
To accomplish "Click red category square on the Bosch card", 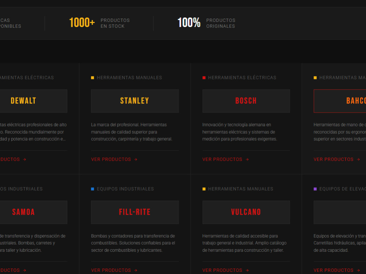I will tap(204, 77).
